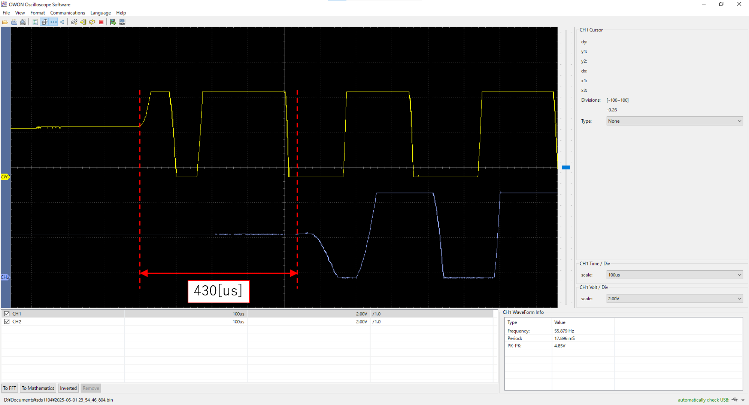Click the yellow refresh arrows icon
Image resolution: width=749 pixels, height=405 pixels.
coord(92,22)
